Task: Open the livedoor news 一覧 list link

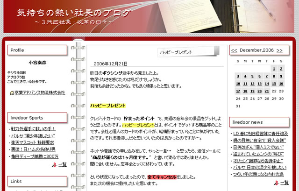Action: click(285, 183)
